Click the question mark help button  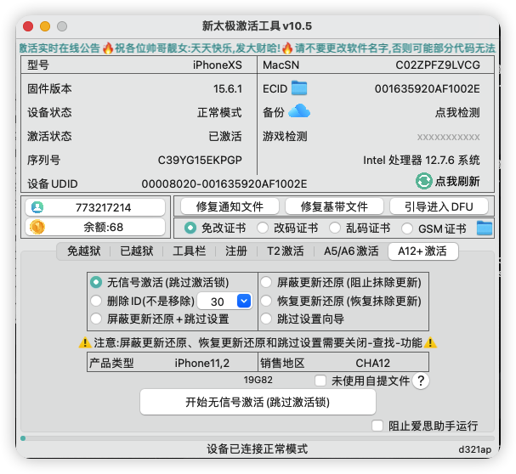pos(421,381)
